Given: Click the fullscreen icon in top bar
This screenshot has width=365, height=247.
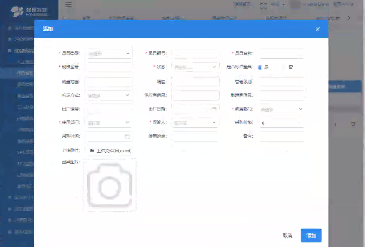Looking at the screenshot, I should [263, 5].
